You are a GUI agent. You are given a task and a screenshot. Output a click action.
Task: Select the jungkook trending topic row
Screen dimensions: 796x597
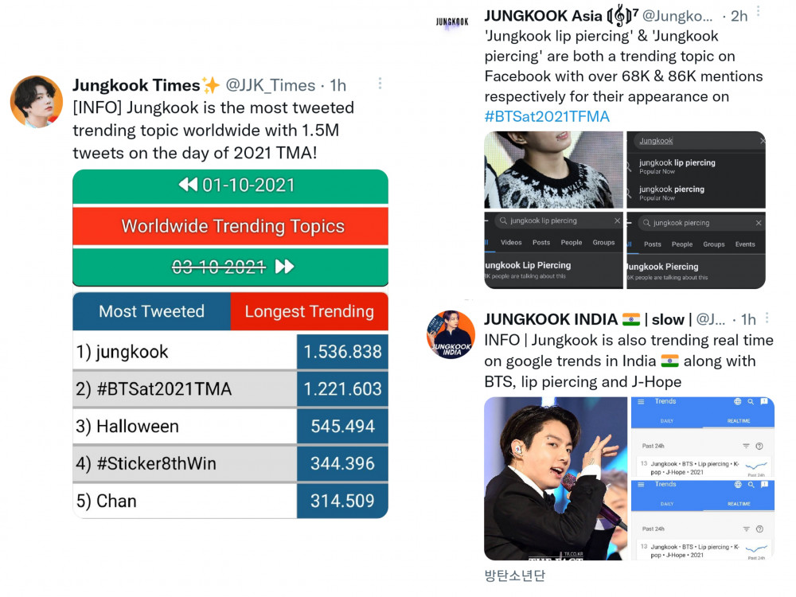click(x=231, y=352)
